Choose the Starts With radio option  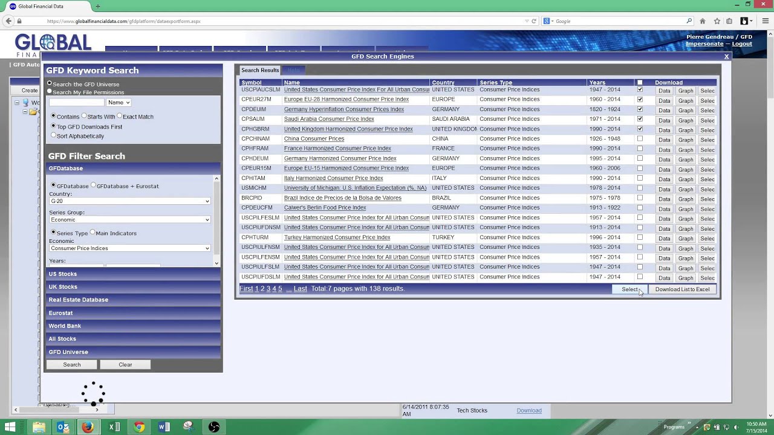tap(84, 116)
